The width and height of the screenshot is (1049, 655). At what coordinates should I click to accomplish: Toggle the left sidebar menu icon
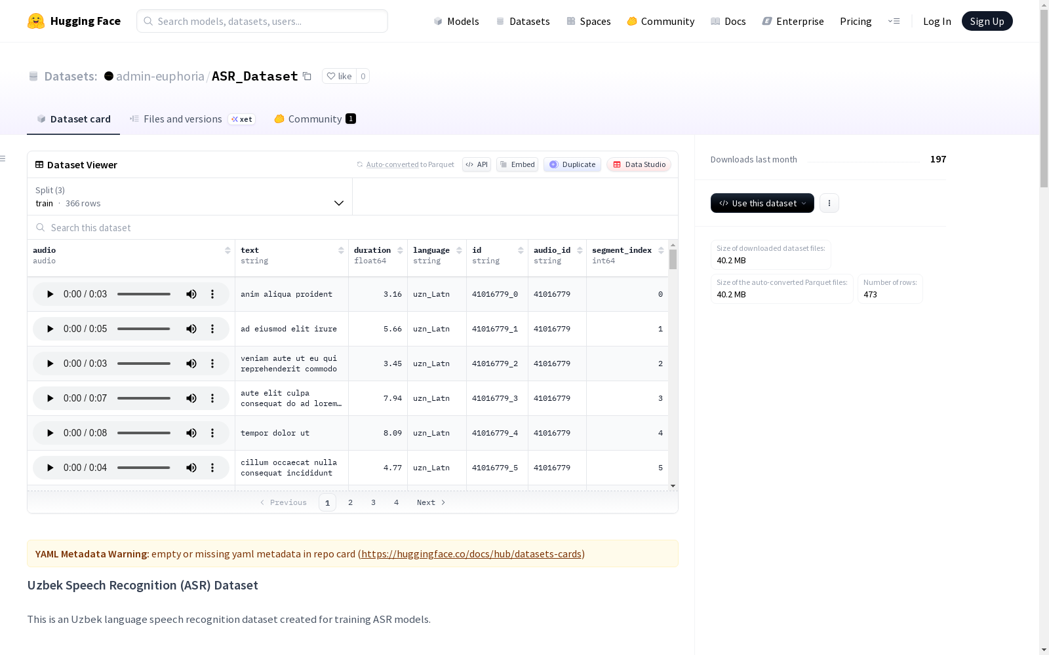pyautogui.click(x=3, y=159)
